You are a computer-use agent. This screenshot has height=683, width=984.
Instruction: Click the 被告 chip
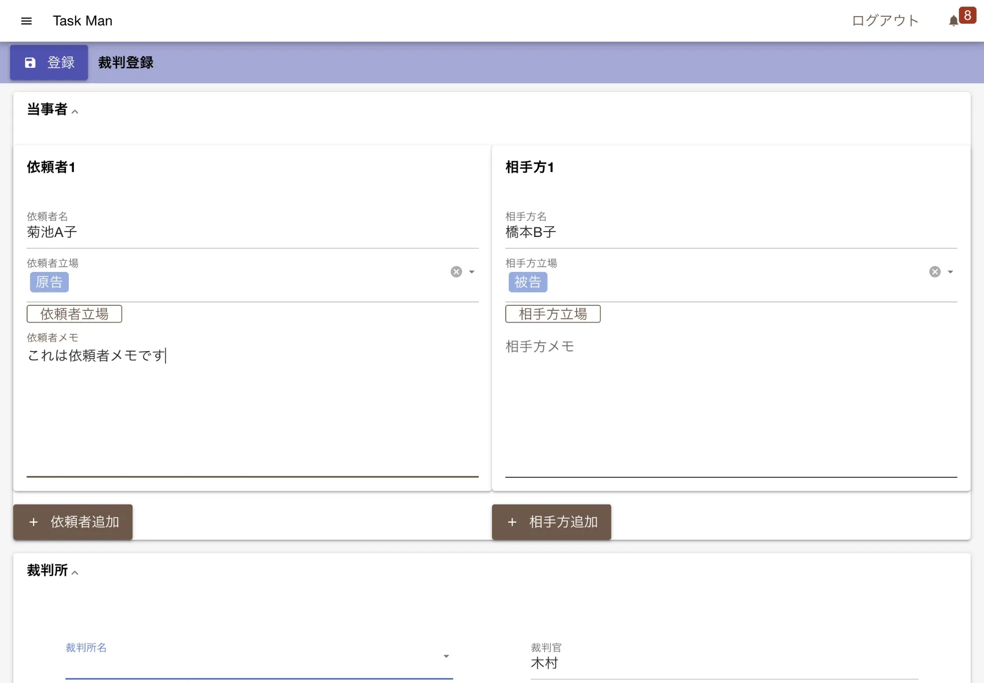click(527, 282)
